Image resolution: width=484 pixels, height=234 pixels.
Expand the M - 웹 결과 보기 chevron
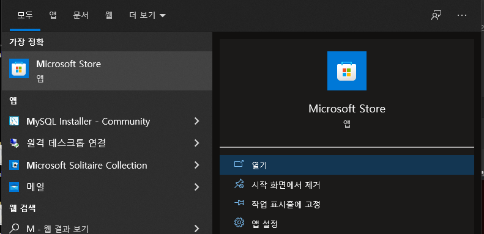pyautogui.click(x=196, y=229)
